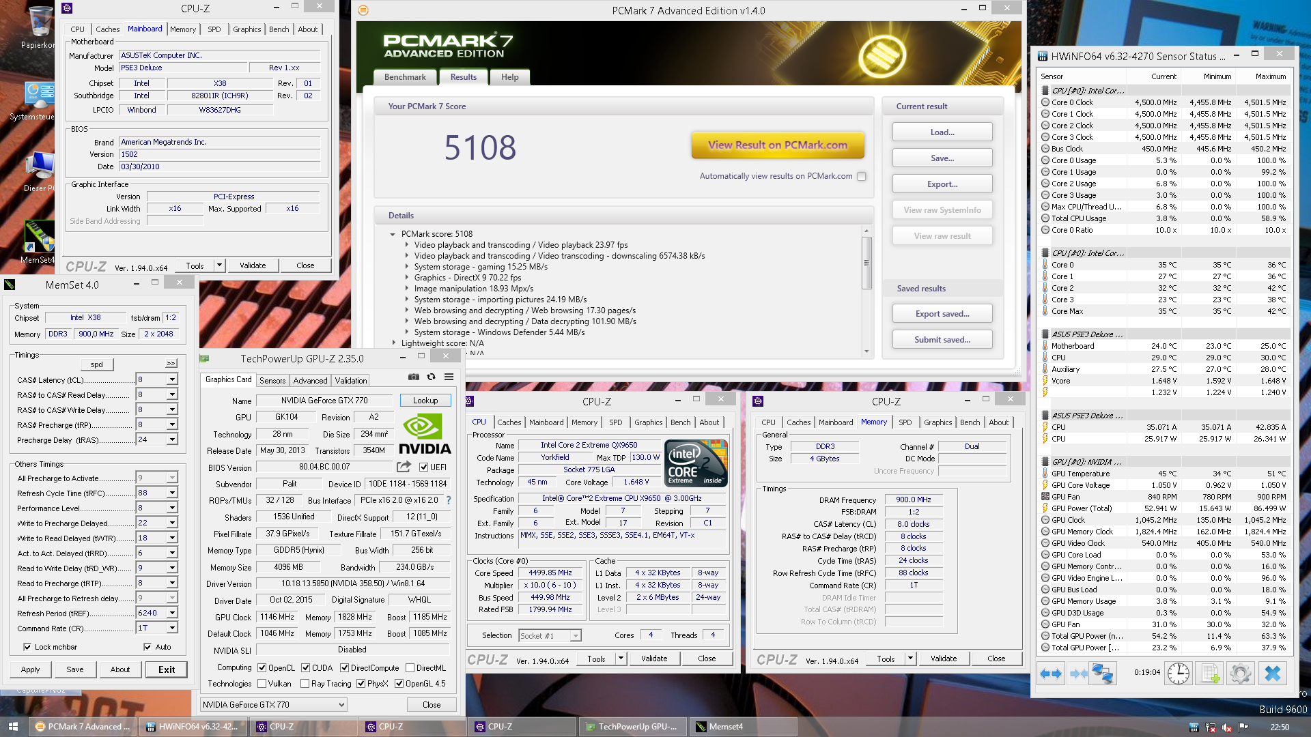Click HWiNFO logging sheet plus button
This screenshot has width=1311, height=737.
[x=1210, y=674]
